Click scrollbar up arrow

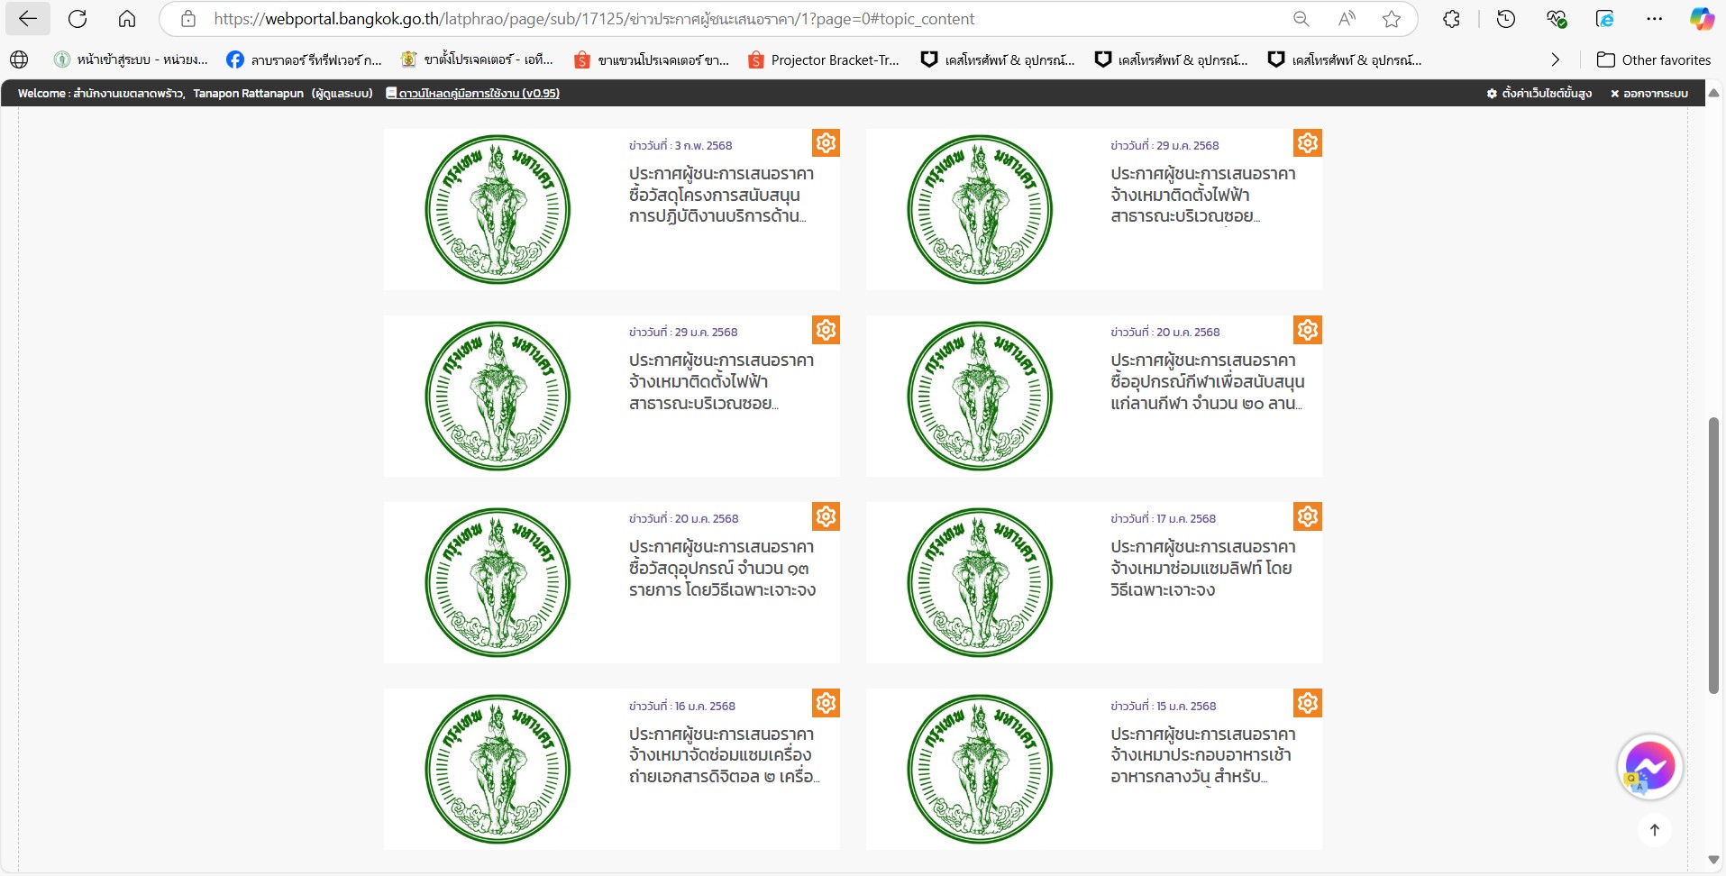1714,93
